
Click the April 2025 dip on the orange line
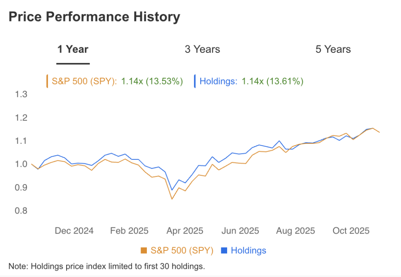[172, 199]
